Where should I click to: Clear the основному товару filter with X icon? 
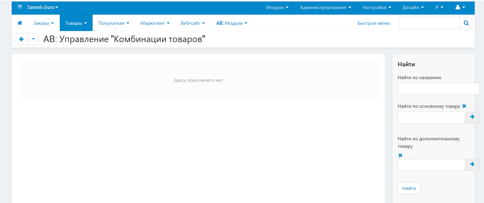(464, 106)
